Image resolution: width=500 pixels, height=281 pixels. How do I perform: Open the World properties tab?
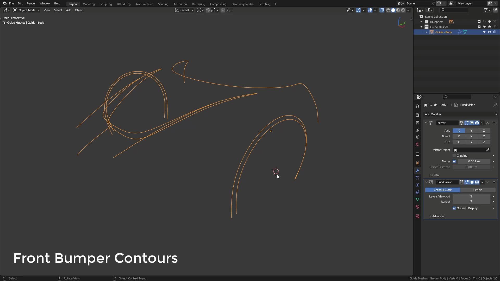pyautogui.click(x=417, y=144)
